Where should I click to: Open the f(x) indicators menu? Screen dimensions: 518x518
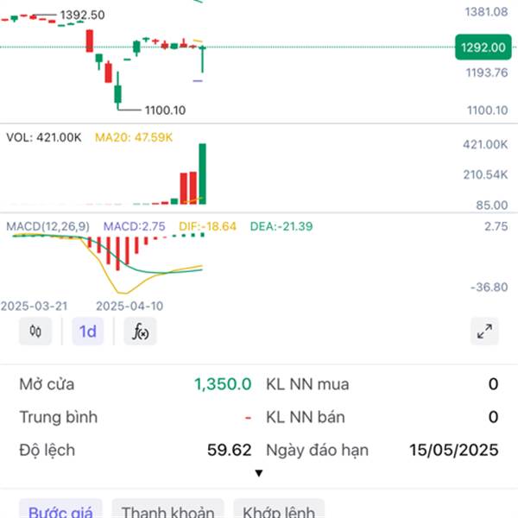pyautogui.click(x=141, y=331)
